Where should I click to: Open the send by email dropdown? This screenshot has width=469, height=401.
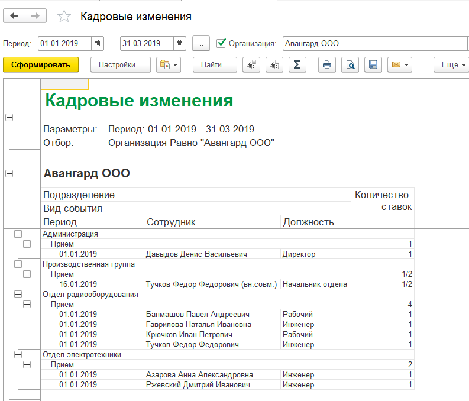tap(399, 65)
